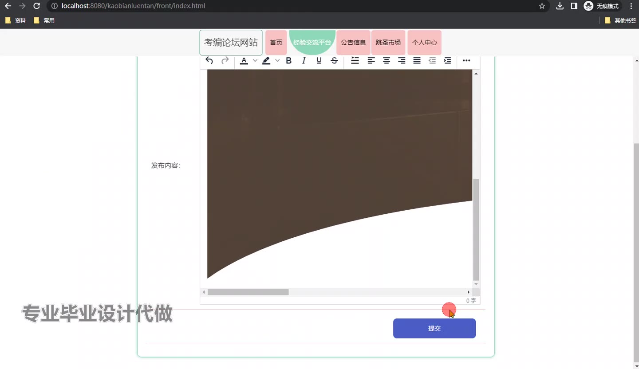The height and width of the screenshot is (369, 639).
Task: Open browser downloads
Action: [x=560, y=6]
